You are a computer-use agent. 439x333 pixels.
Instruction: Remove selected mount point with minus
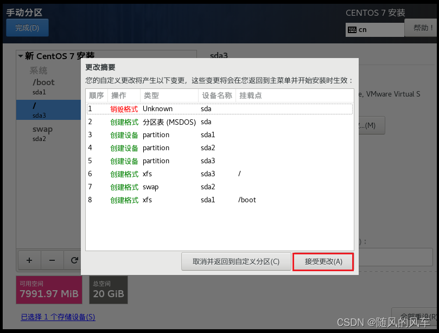tap(52, 260)
